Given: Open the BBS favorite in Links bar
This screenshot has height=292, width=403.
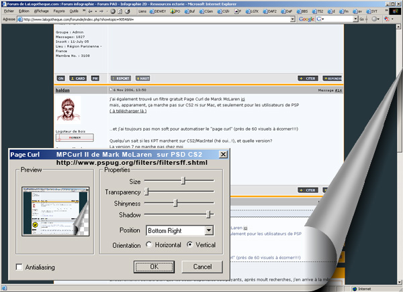Looking at the screenshot, I should click(x=302, y=11).
